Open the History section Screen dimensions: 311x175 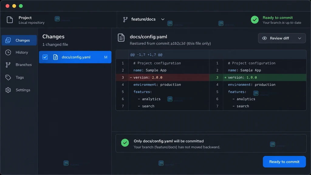click(19, 52)
